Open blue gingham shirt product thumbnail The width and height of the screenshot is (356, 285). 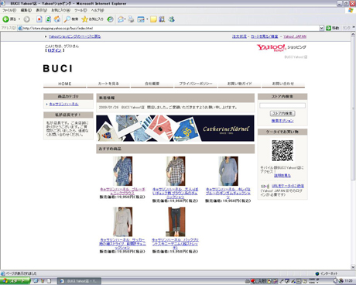point(228,171)
